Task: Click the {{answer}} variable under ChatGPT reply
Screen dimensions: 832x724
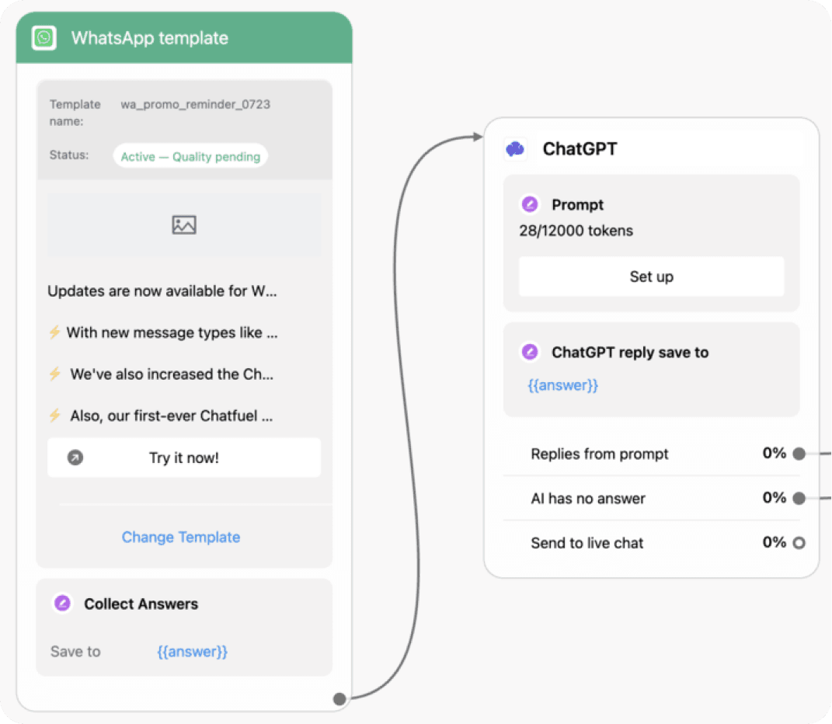Action: coord(563,385)
